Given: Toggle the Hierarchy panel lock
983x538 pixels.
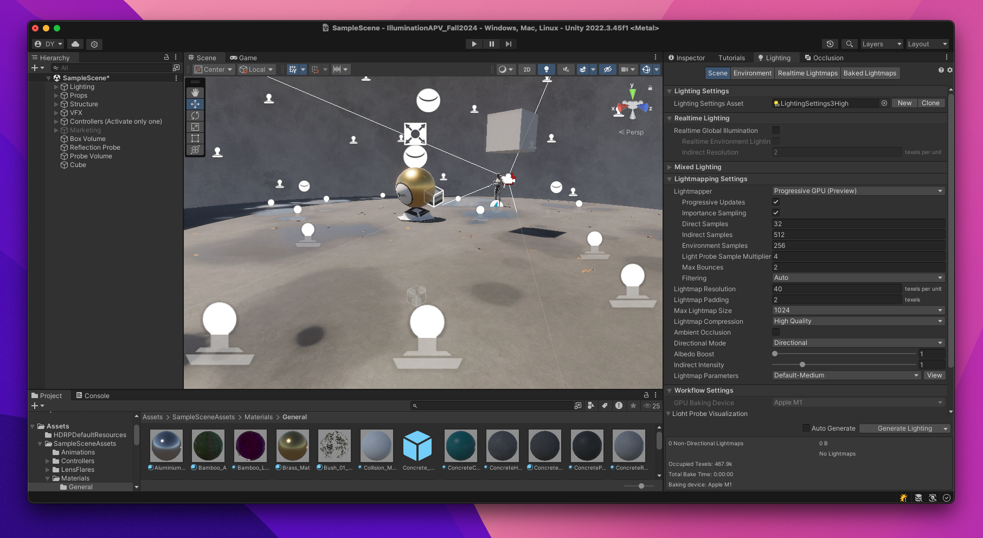Looking at the screenshot, I should 166,57.
